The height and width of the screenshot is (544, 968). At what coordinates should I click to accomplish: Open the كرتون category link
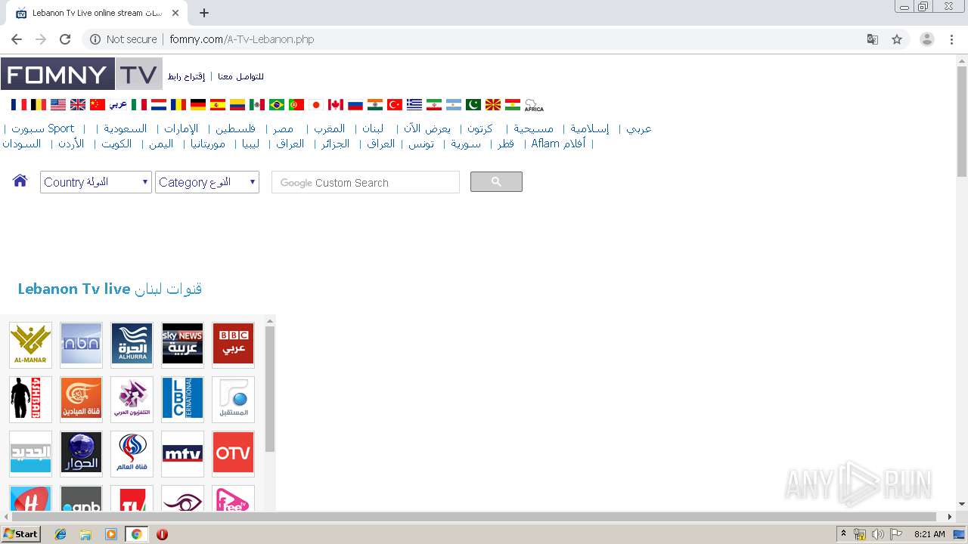[x=479, y=128]
